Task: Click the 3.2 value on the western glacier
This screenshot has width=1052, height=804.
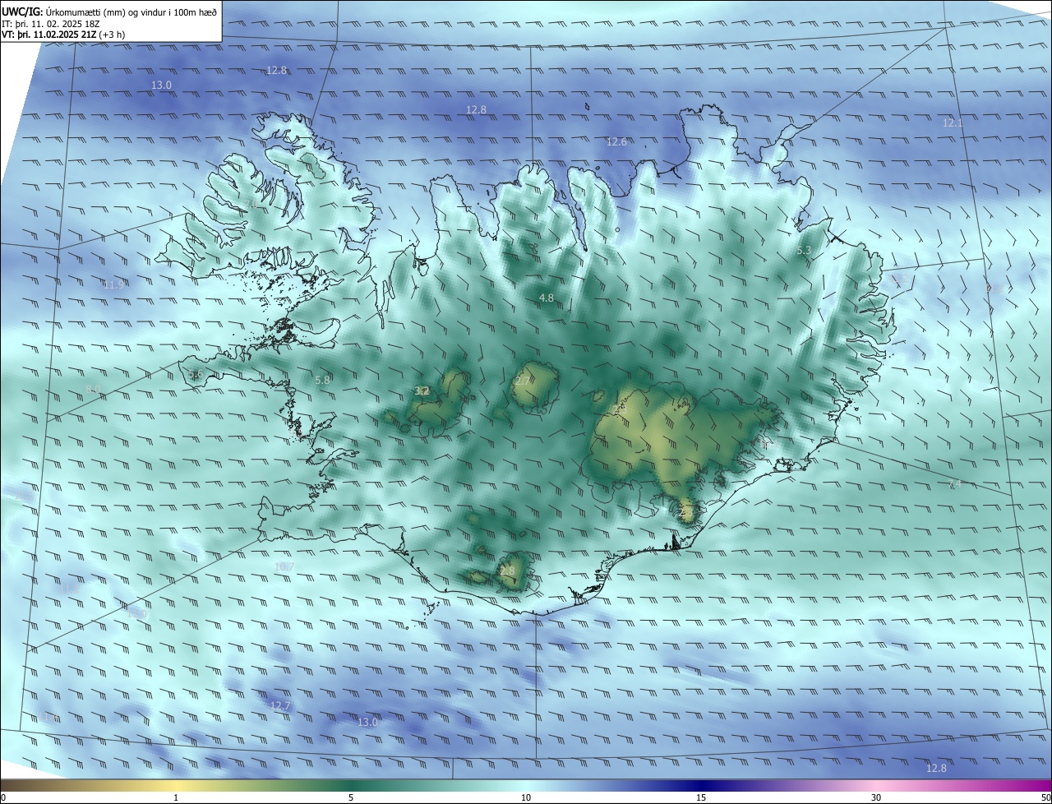Action: (x=422, y=390)
